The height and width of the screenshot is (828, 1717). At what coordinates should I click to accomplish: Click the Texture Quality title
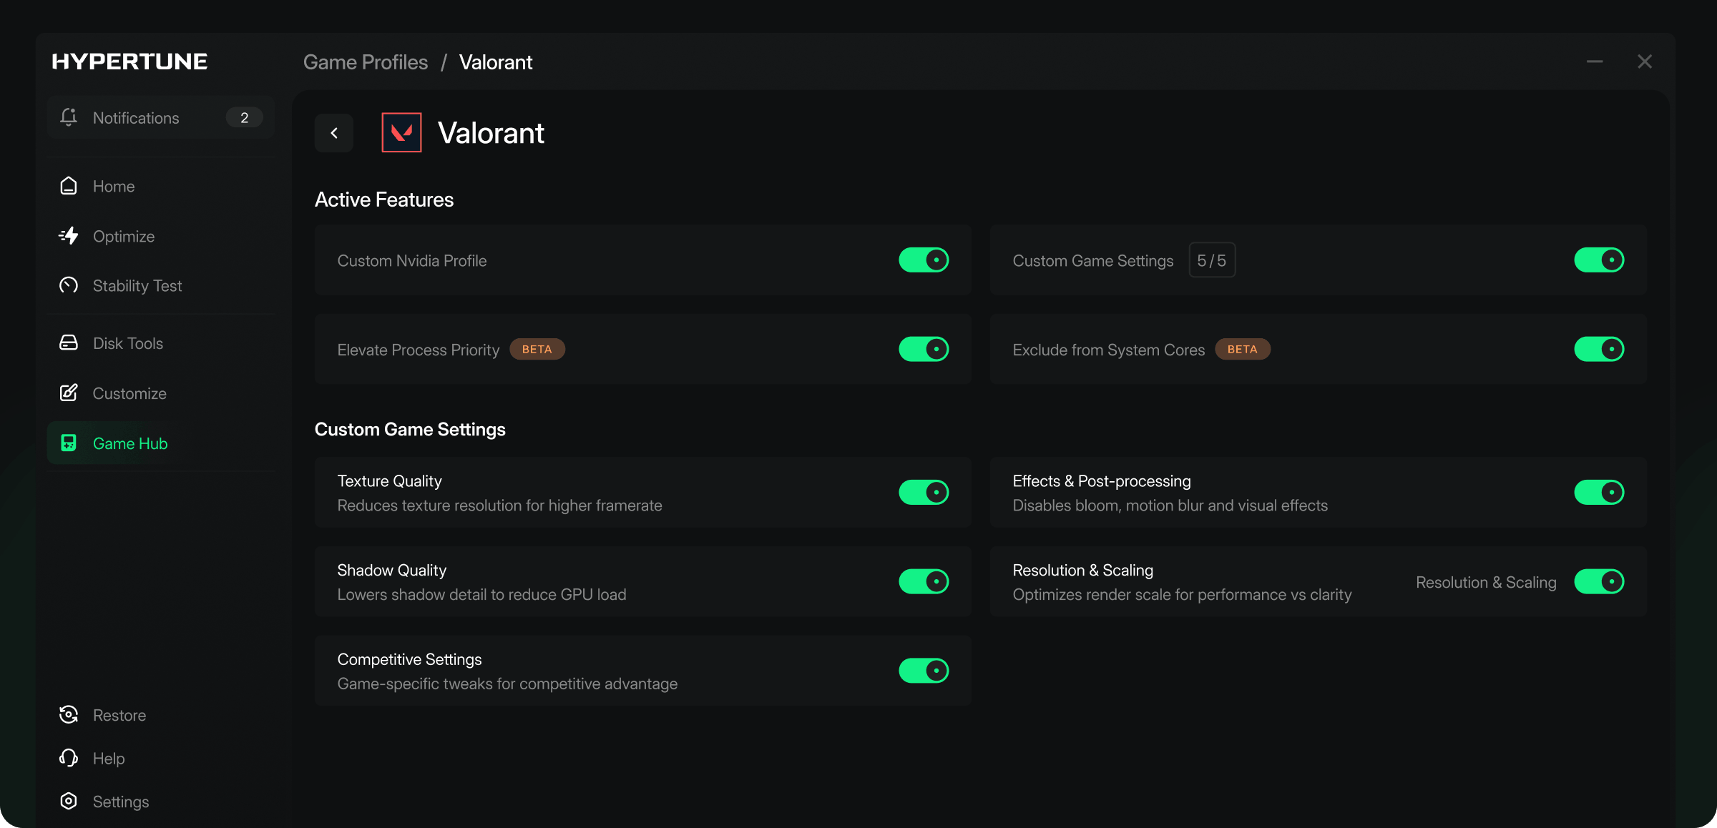(x=389, y=481)
